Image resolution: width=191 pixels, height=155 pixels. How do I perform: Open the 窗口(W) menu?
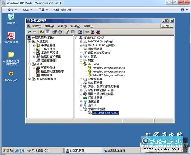tap(75, 26)
